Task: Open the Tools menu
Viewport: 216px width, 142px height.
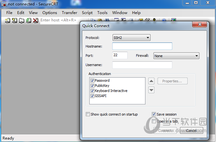Action: [102, 13]
